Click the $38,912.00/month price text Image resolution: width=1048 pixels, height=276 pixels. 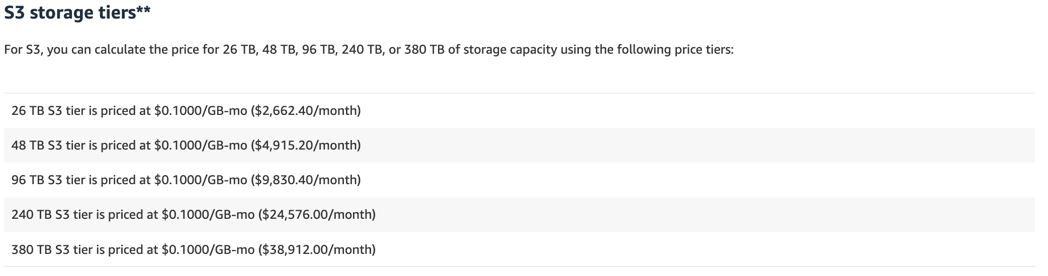(317, 249)
